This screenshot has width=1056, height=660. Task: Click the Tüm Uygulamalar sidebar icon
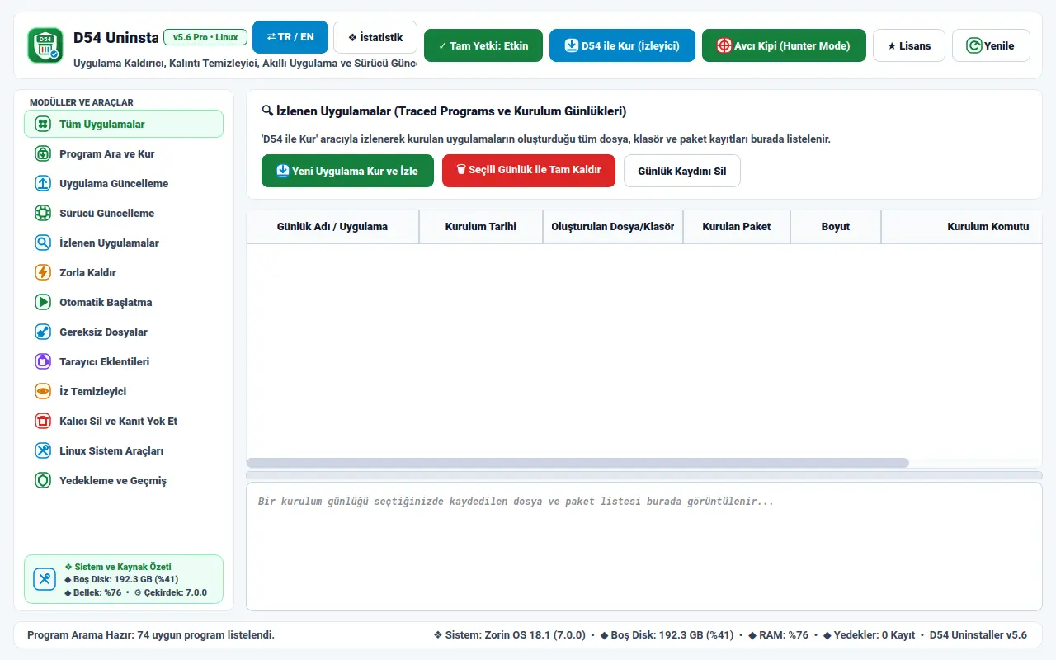point(43,124)
